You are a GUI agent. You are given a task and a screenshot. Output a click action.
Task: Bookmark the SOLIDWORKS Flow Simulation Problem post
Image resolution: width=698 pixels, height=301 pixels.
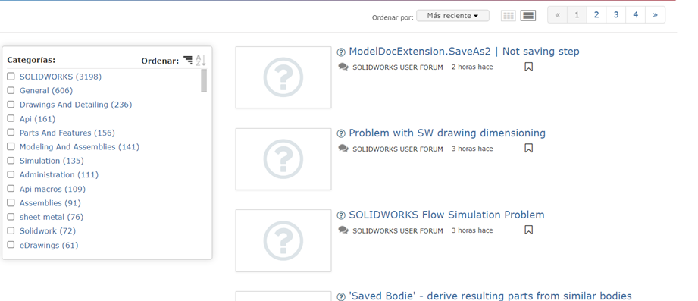pyautogui.click(x=528, y=230)
